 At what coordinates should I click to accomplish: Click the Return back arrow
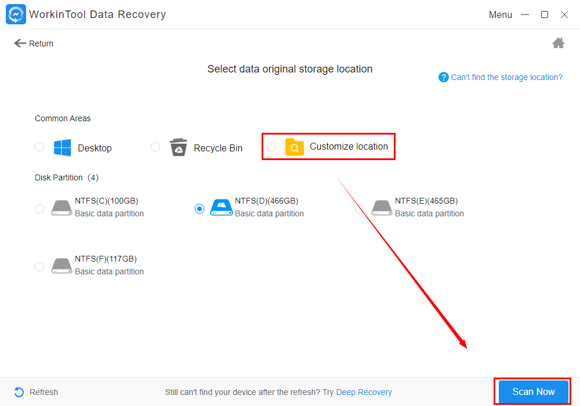[20, 43]
